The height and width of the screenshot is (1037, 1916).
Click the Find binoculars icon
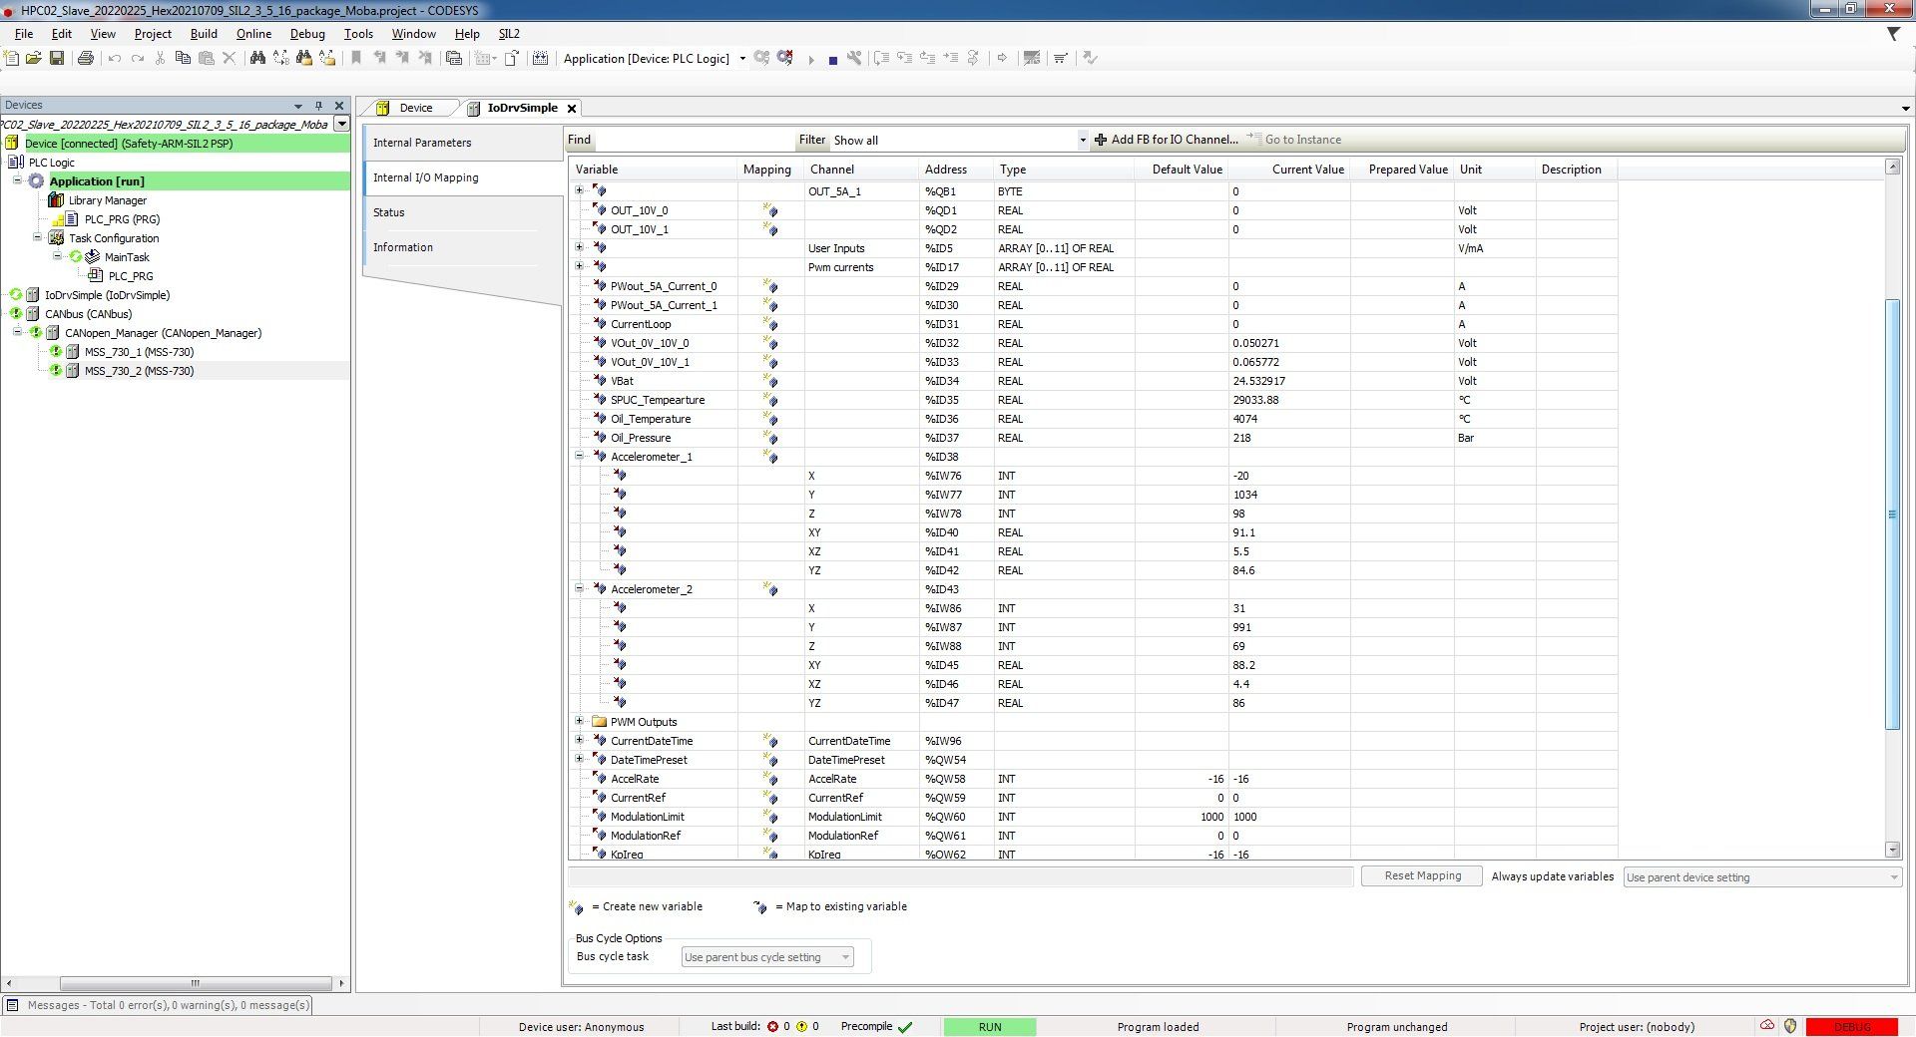click(257, 59)
